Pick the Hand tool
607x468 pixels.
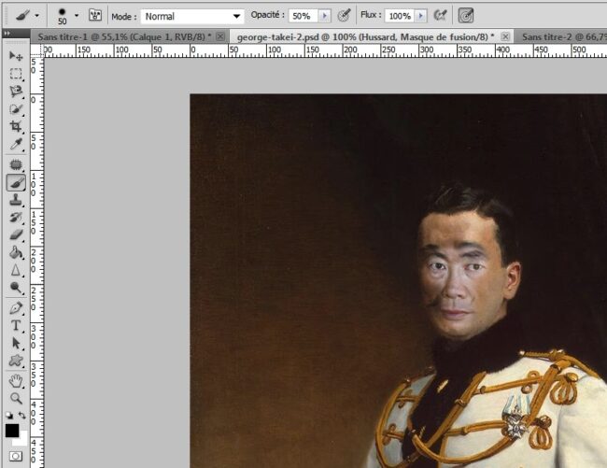point(16,381)
